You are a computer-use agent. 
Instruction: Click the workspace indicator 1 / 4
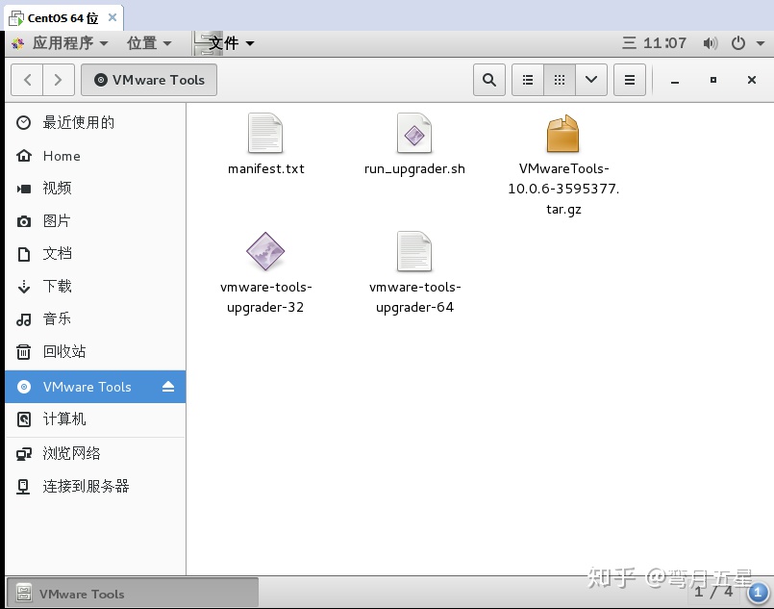[713, 592]
